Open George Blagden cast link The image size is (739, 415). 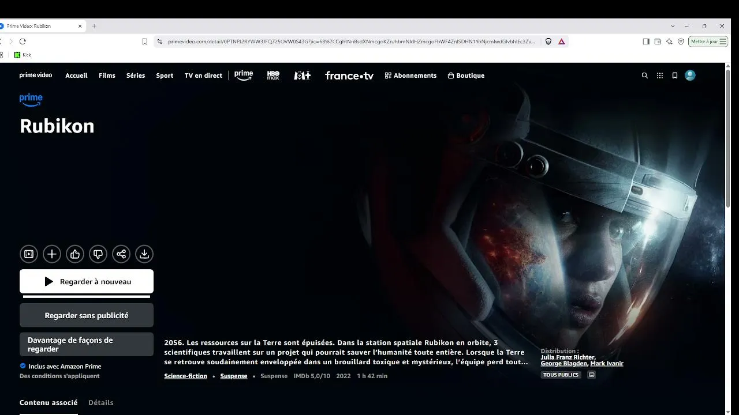pyautogui.click(x=563, y=364)
